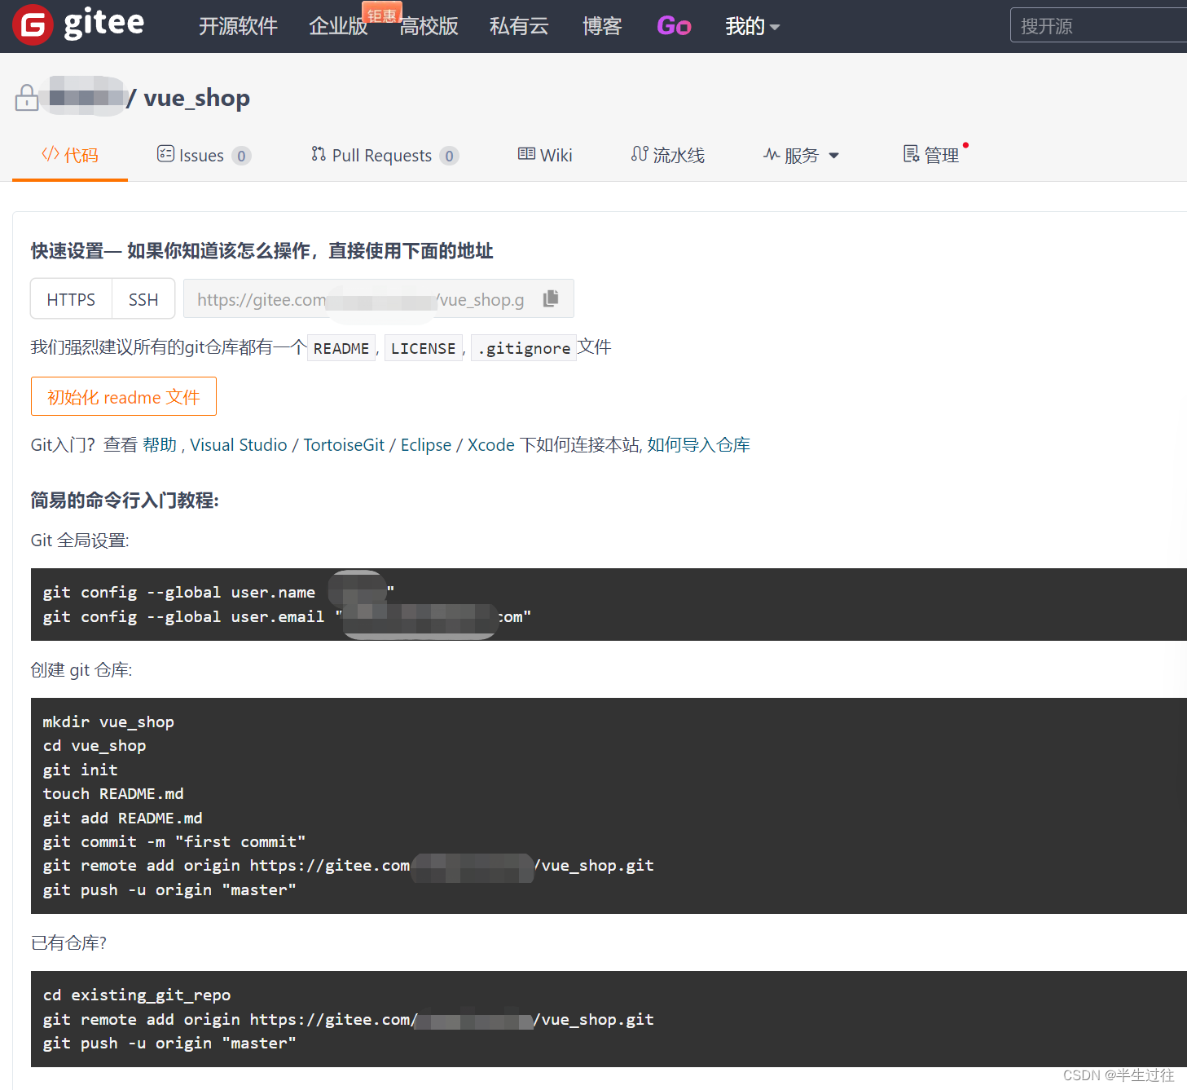The height and width of the screenshot is (1090, 1187).
Task: Click the 管理 settings icon
Action: [x=911, y=154]
